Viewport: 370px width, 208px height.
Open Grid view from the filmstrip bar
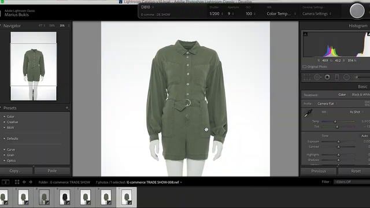pyautogui.click(x=17, y=182)
